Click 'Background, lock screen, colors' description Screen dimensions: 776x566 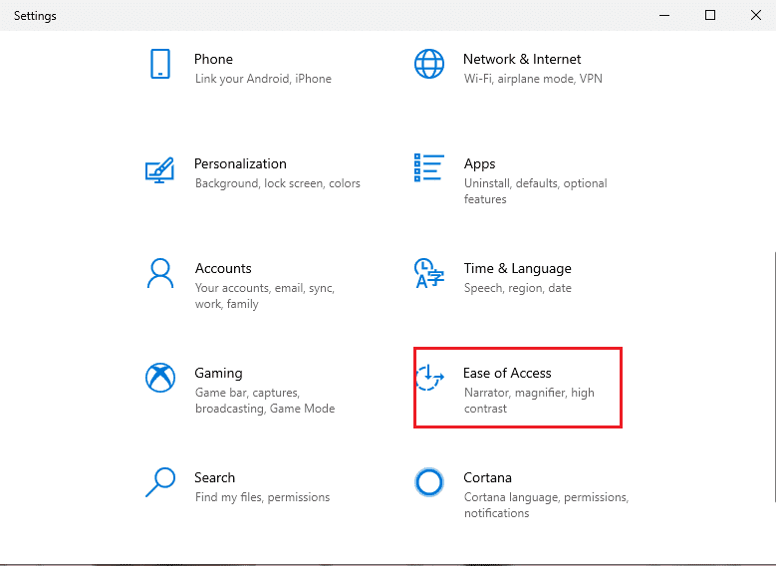(x=278, y=183)
